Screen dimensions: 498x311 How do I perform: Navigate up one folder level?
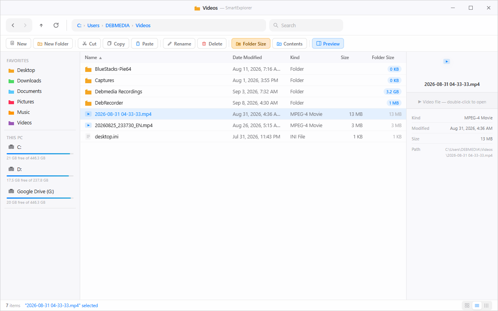[41, 25]
